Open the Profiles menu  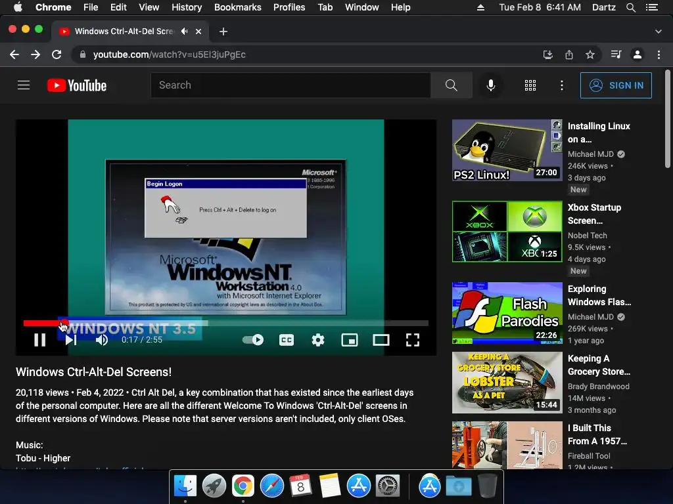point(289,7)
